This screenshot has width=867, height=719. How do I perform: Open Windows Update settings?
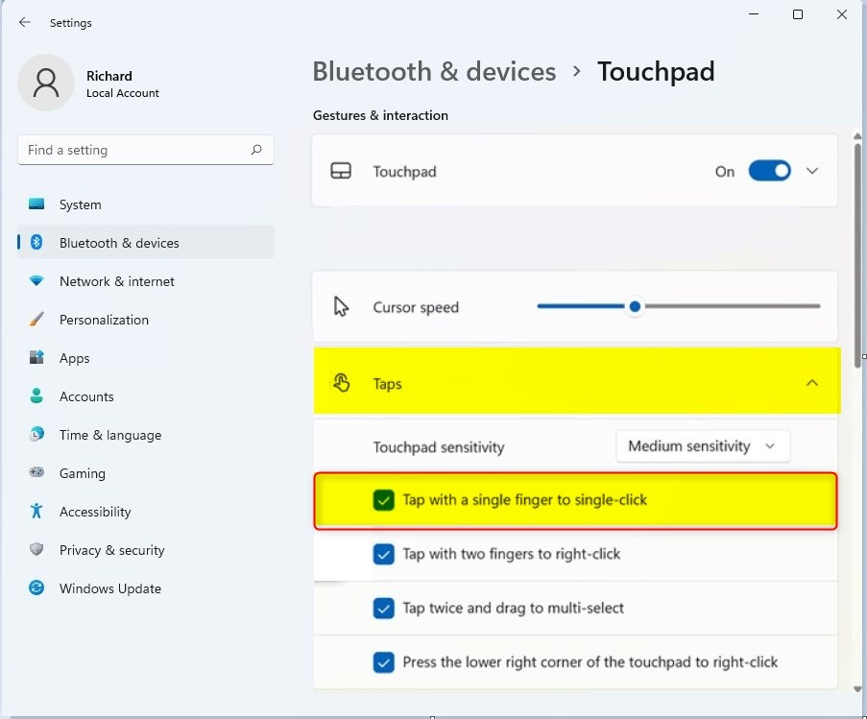(x=109, y=588)
